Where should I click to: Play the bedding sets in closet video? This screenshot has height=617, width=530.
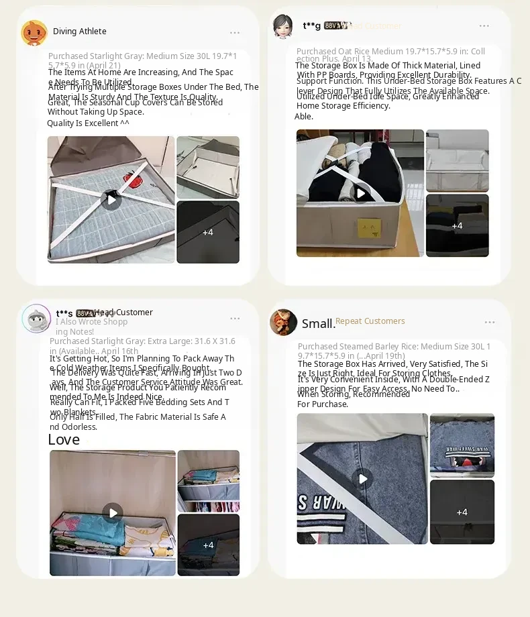point(113,513)
